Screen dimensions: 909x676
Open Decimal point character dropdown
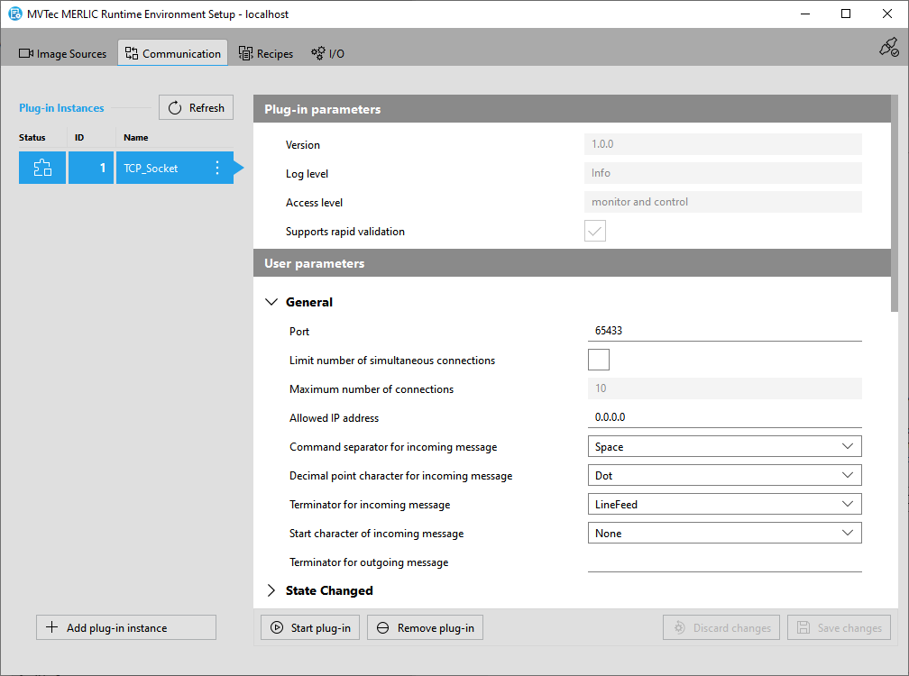point(724,476)
